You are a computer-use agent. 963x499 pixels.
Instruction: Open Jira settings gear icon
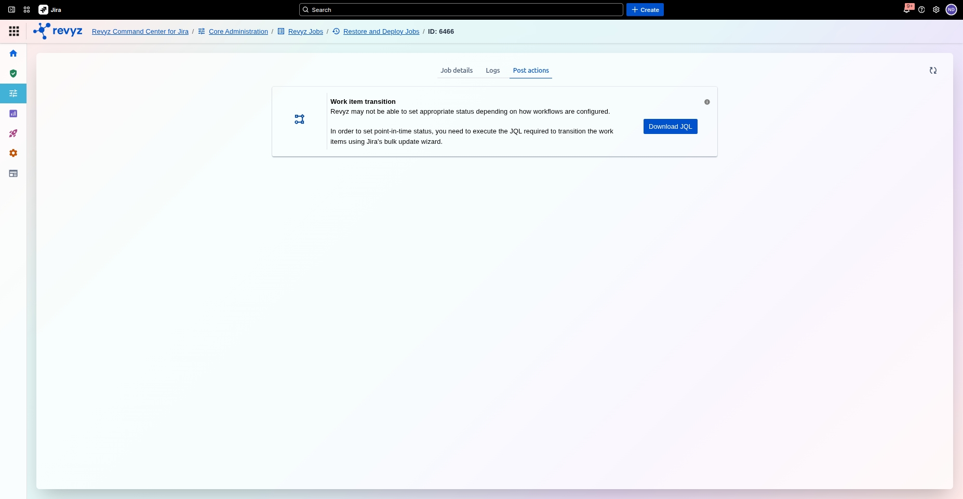coord(936,10)
